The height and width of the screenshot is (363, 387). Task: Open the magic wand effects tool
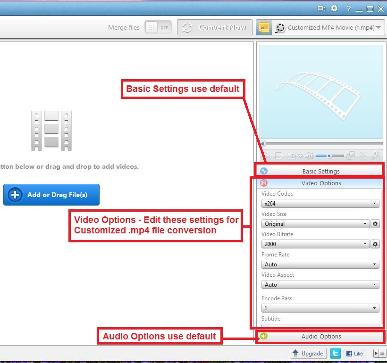click(376, 156)
